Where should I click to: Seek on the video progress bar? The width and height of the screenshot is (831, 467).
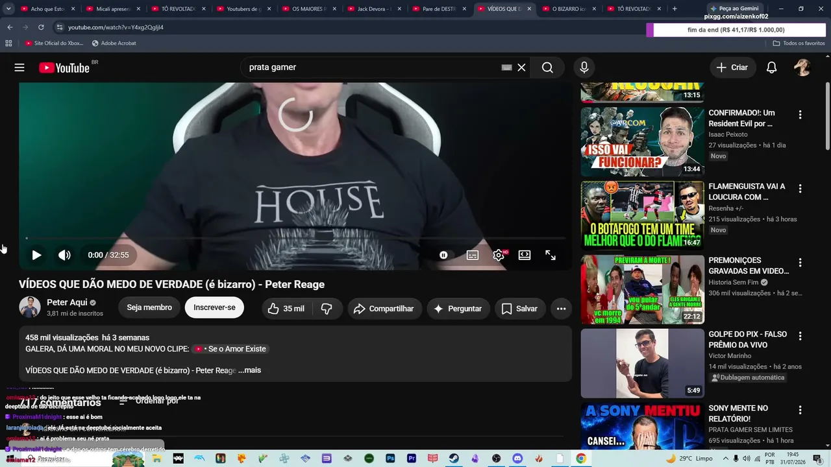295,239
